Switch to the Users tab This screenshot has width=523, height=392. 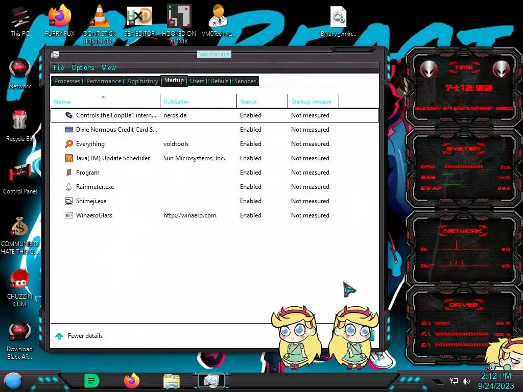pyautogui.click(x=197, y=81)
